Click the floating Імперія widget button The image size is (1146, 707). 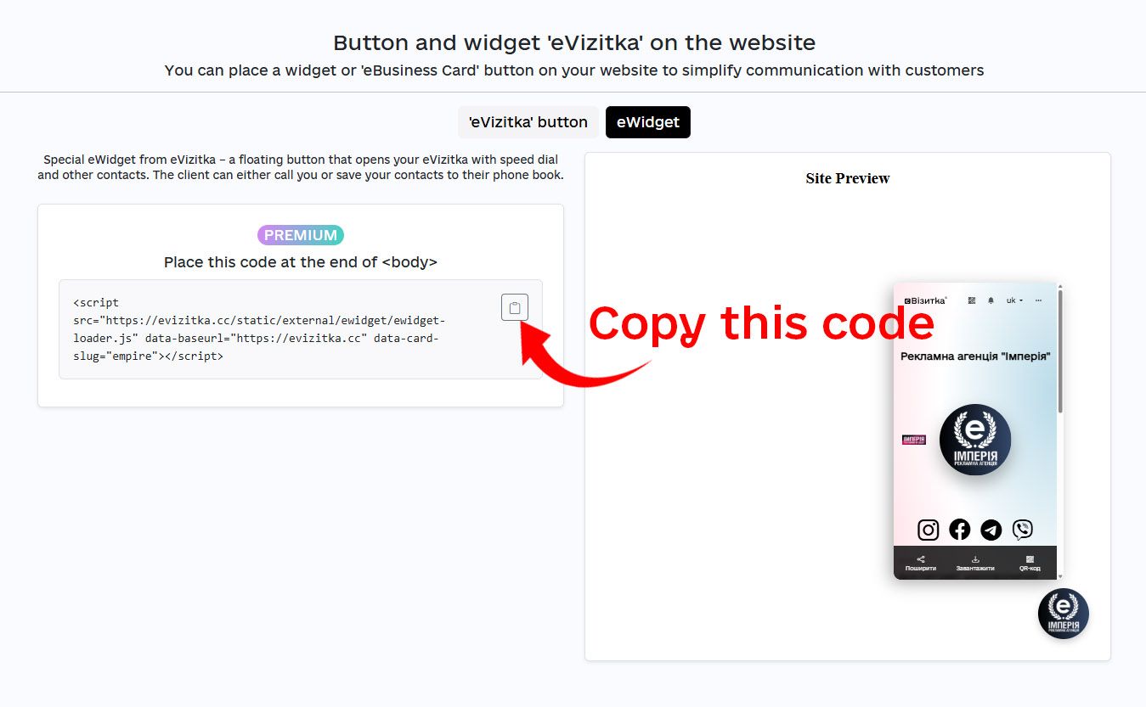click(1064, 614)
